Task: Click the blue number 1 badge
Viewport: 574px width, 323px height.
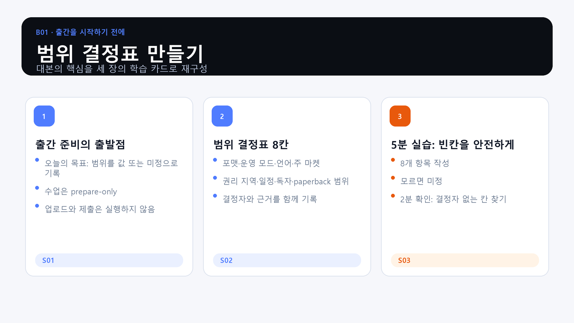Action: pos(44,116)
